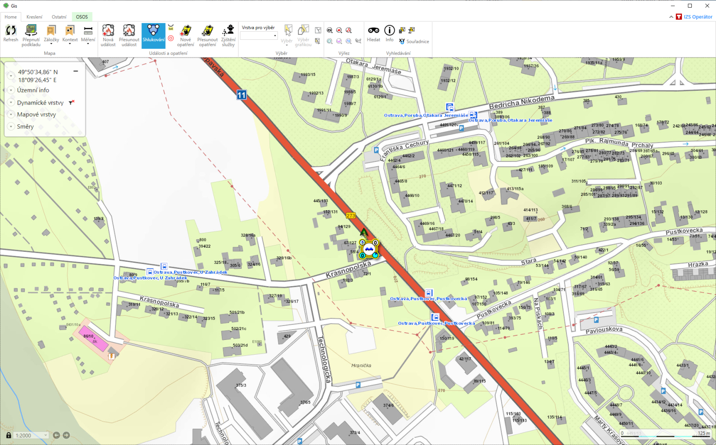
Task: Click the Ostrava, Pustkovec, U Zahrádek stop label
Action: 190,272
